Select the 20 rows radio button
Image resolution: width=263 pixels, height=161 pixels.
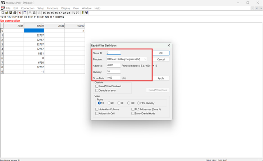[109, 103]
